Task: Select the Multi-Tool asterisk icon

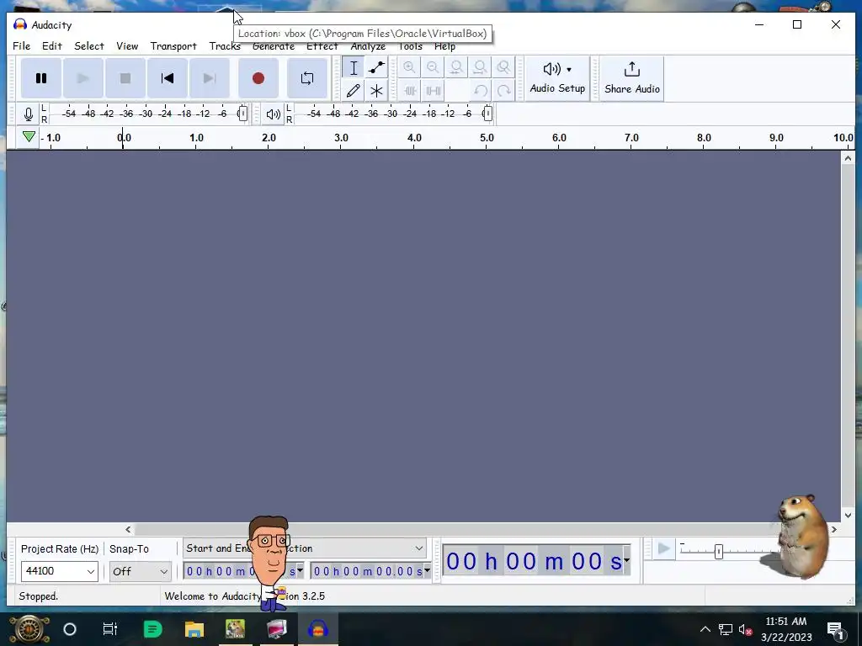Action: pyautogui.click(x=376, y=91)
